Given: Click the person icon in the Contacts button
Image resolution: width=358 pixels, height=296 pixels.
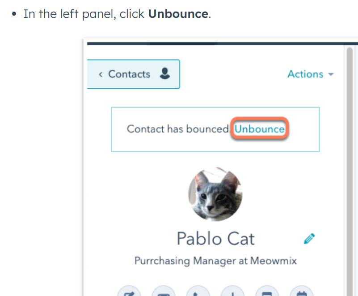Looking at the screenshot, I should 164,74.
